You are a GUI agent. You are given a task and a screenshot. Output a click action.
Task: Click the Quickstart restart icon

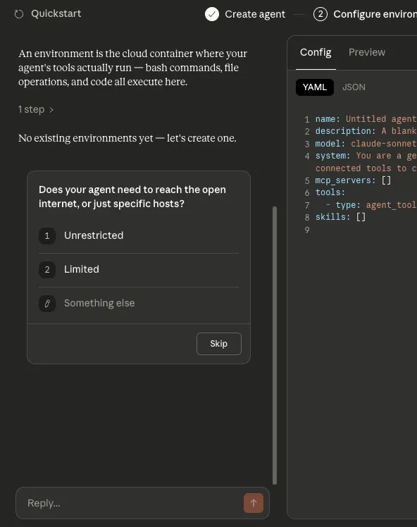coord(19,14)
